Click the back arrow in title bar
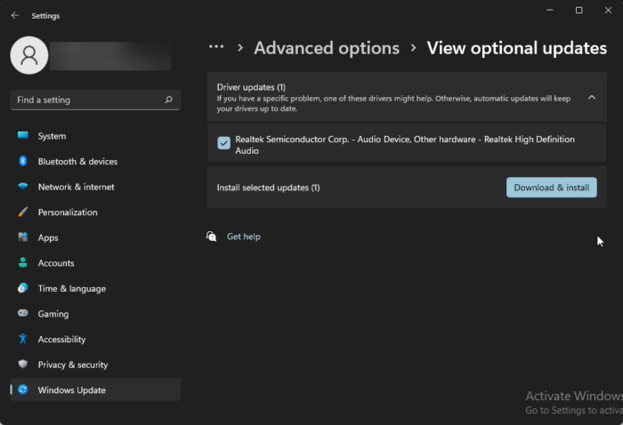This screenshot has width=623, height=425. (x=15, y=15)
